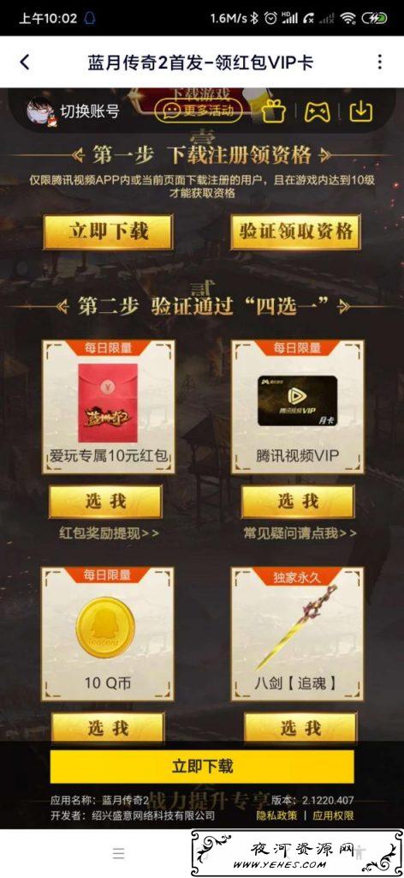
Task: Choose 选我 under 10元红包 reward
Action: click(105, 501)
